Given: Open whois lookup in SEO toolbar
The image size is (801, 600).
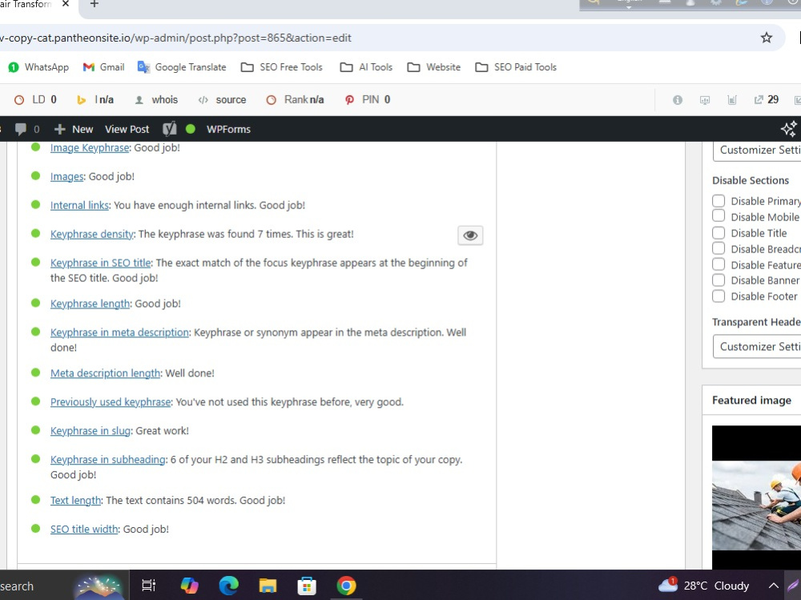Looking at the screenshot, I should 156,99.
